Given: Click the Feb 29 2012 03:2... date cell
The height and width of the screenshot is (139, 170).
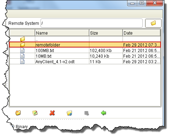Looking at the screenshot, I should (141, 61).
